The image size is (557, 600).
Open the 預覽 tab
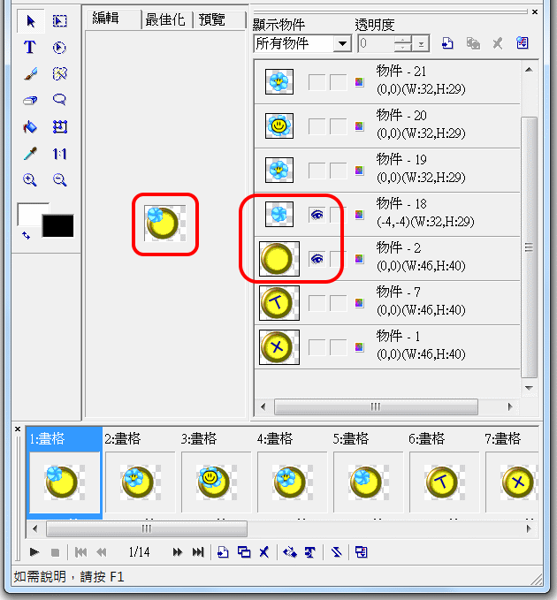click(212, 20)
